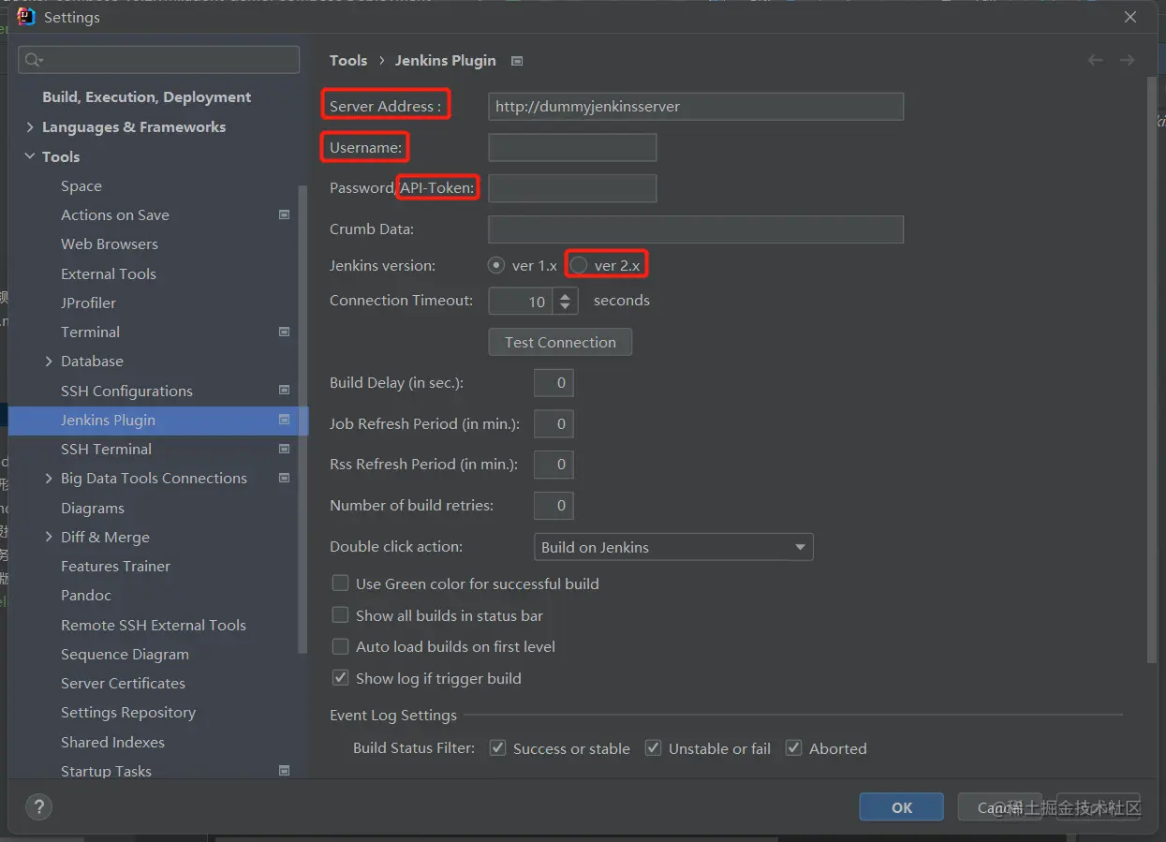Click the project icon next to Startup Tasks
The height and width of the screenshot is (842, 1166).
(x=285, y=771)
